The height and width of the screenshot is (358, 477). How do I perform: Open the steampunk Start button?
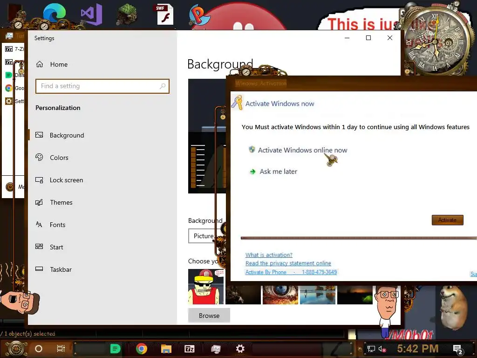pos(16,348)
